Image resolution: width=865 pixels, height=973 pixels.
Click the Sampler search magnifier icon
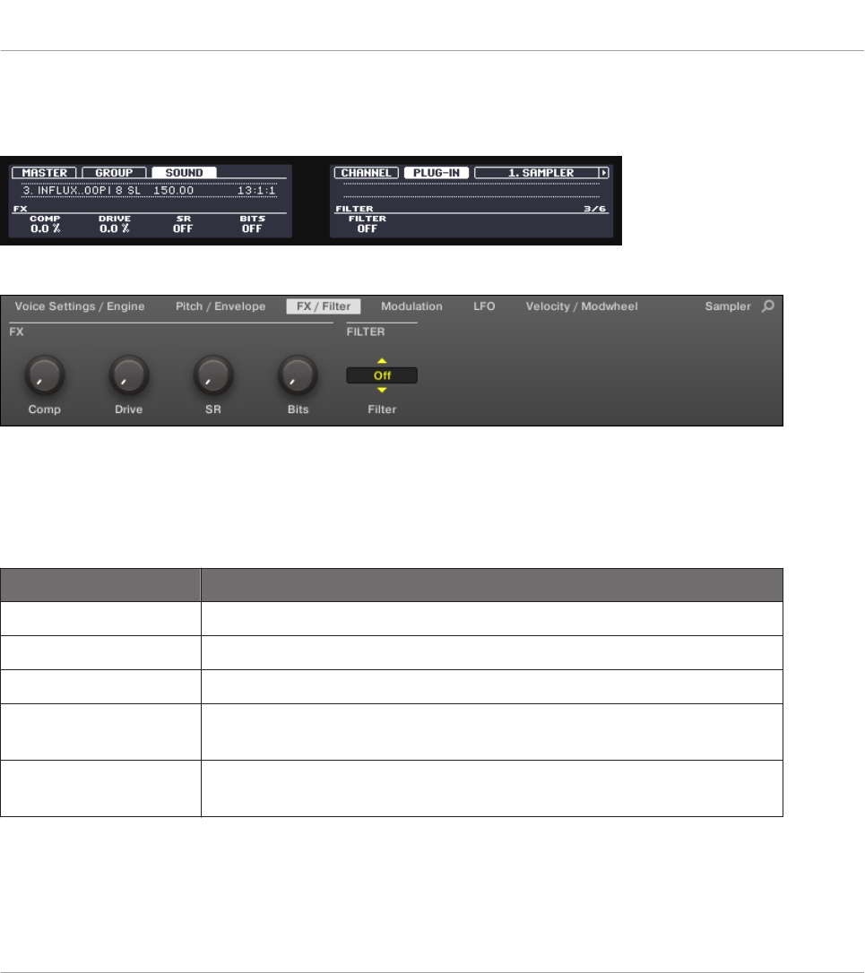(768, 306)
